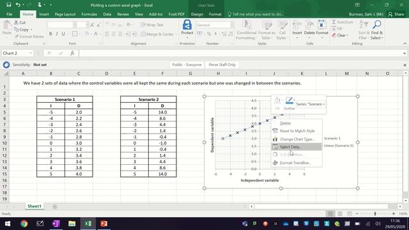
Task: Choose Reset to Match Style
Action: tap(297, 131)
